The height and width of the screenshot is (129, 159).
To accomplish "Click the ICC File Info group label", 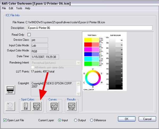I will tap(12, 15).
